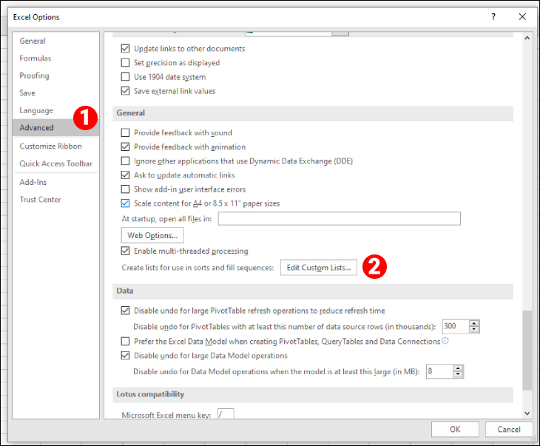Switch to Trust Center category
This screenshot has width=540, height=446.
tap(40, 200)
